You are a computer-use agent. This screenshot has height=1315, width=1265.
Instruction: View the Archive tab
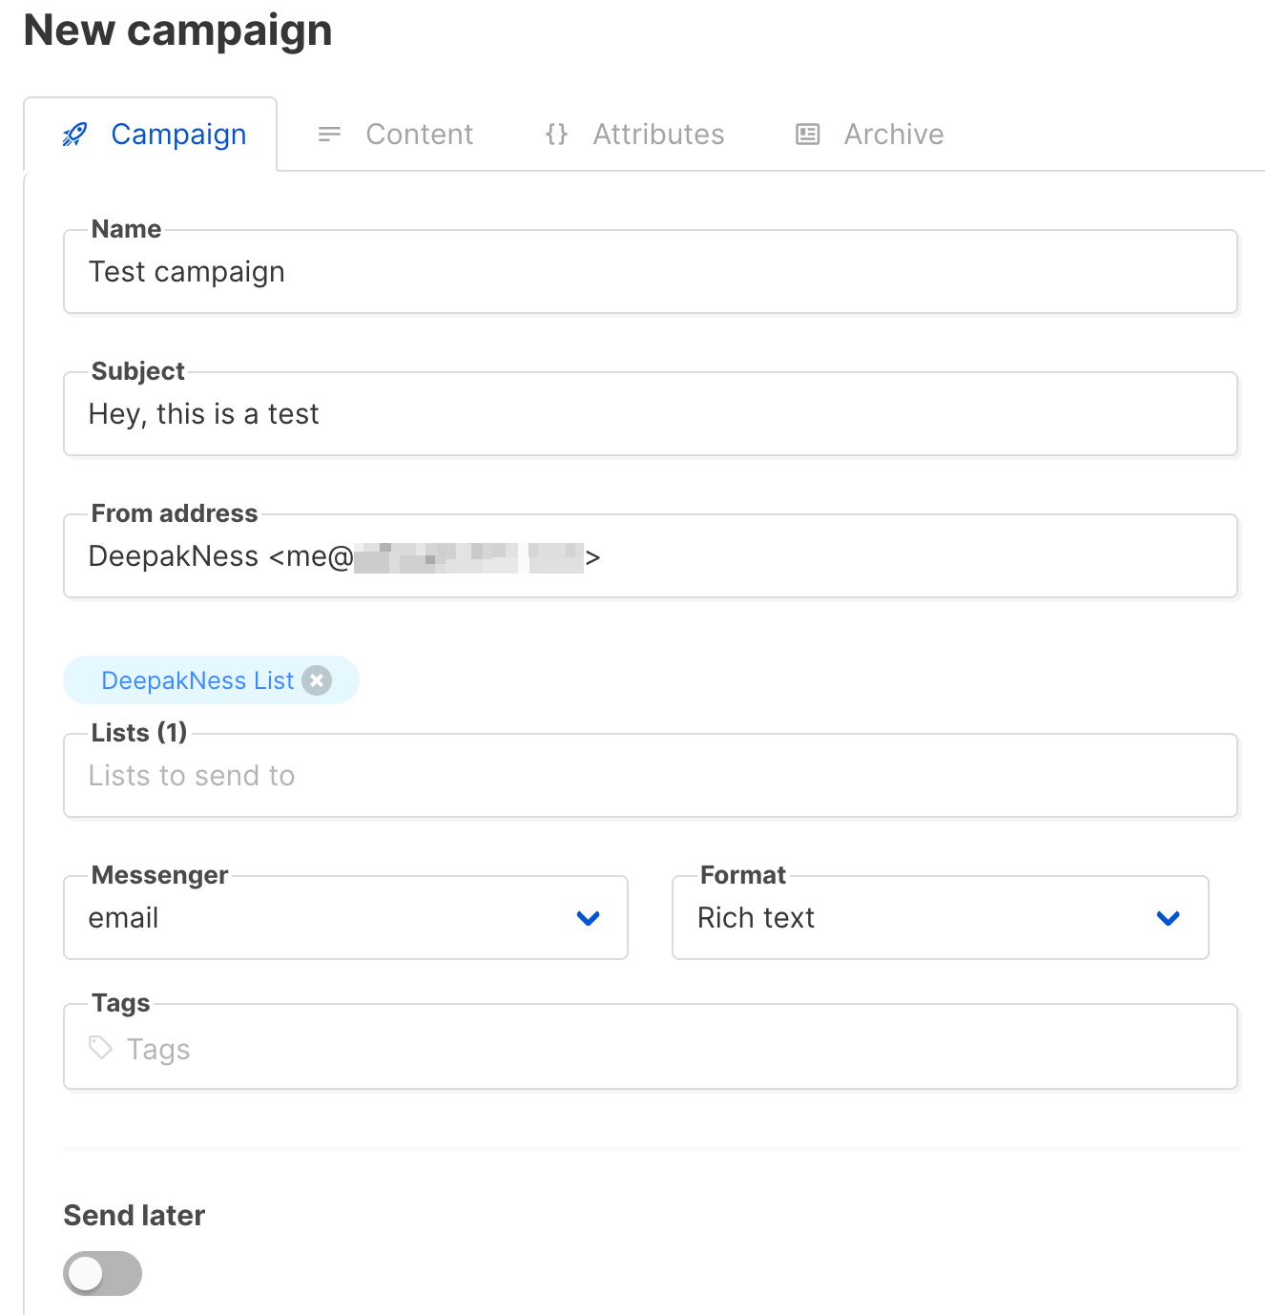893,135
